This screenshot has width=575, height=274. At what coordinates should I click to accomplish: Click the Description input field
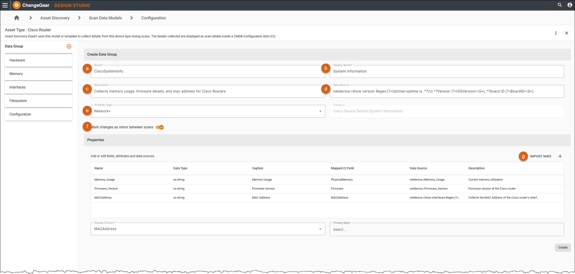click(208, 91)
